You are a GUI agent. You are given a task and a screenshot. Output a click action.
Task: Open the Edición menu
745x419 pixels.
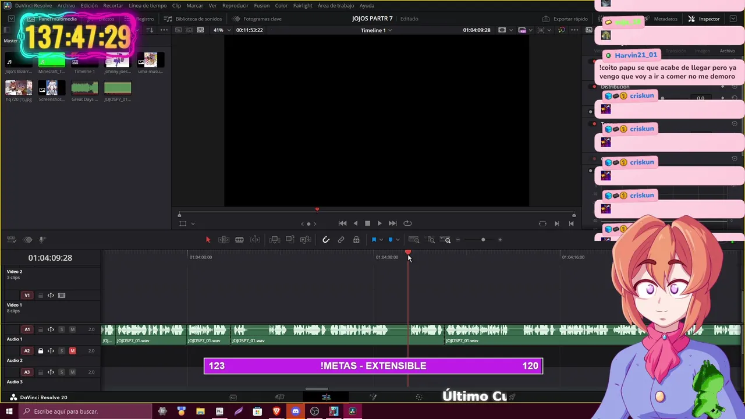pos(89,5)
